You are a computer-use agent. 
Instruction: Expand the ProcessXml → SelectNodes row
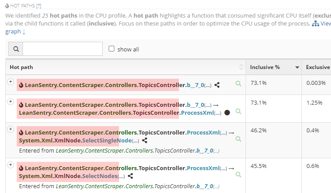(11, 164)
